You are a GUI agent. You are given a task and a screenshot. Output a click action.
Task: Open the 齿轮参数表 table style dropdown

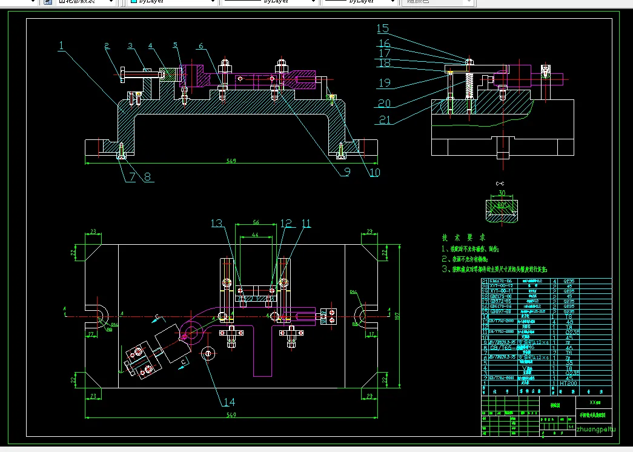pos(111,2)
